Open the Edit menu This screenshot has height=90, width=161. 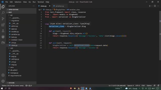click(x=11, y=2)
